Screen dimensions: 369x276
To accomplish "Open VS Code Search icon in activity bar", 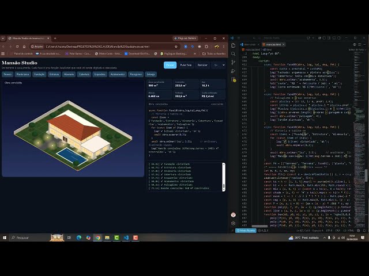I will pos(233,53).
